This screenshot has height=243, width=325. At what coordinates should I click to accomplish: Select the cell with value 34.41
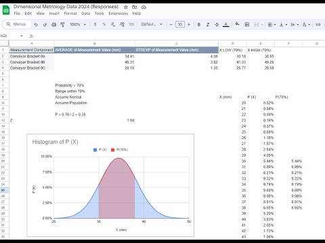pos(94,56)
